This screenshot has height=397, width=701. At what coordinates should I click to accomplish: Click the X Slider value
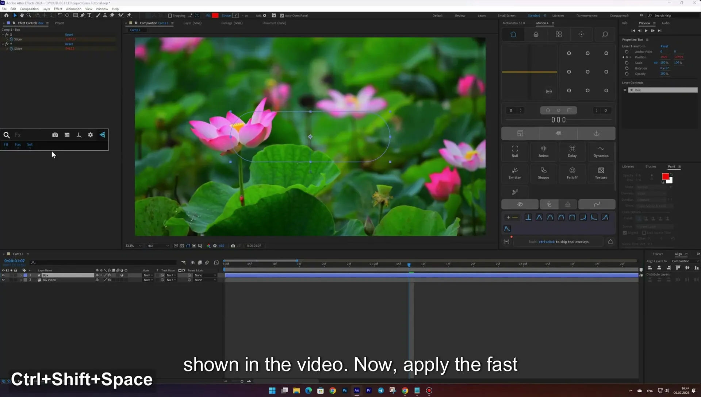click(x=70, y=39)
